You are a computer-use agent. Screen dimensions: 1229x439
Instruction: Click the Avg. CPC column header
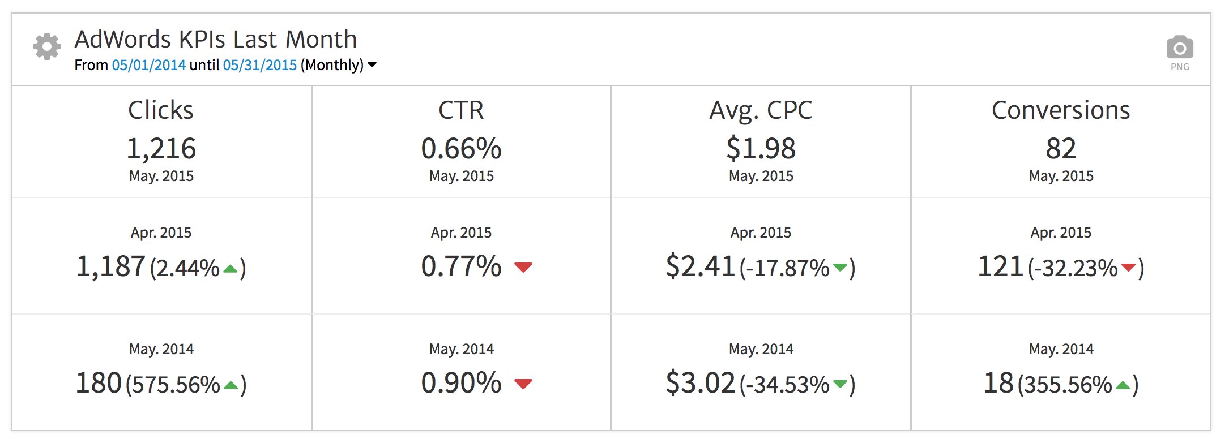click(x=761, y=110)
